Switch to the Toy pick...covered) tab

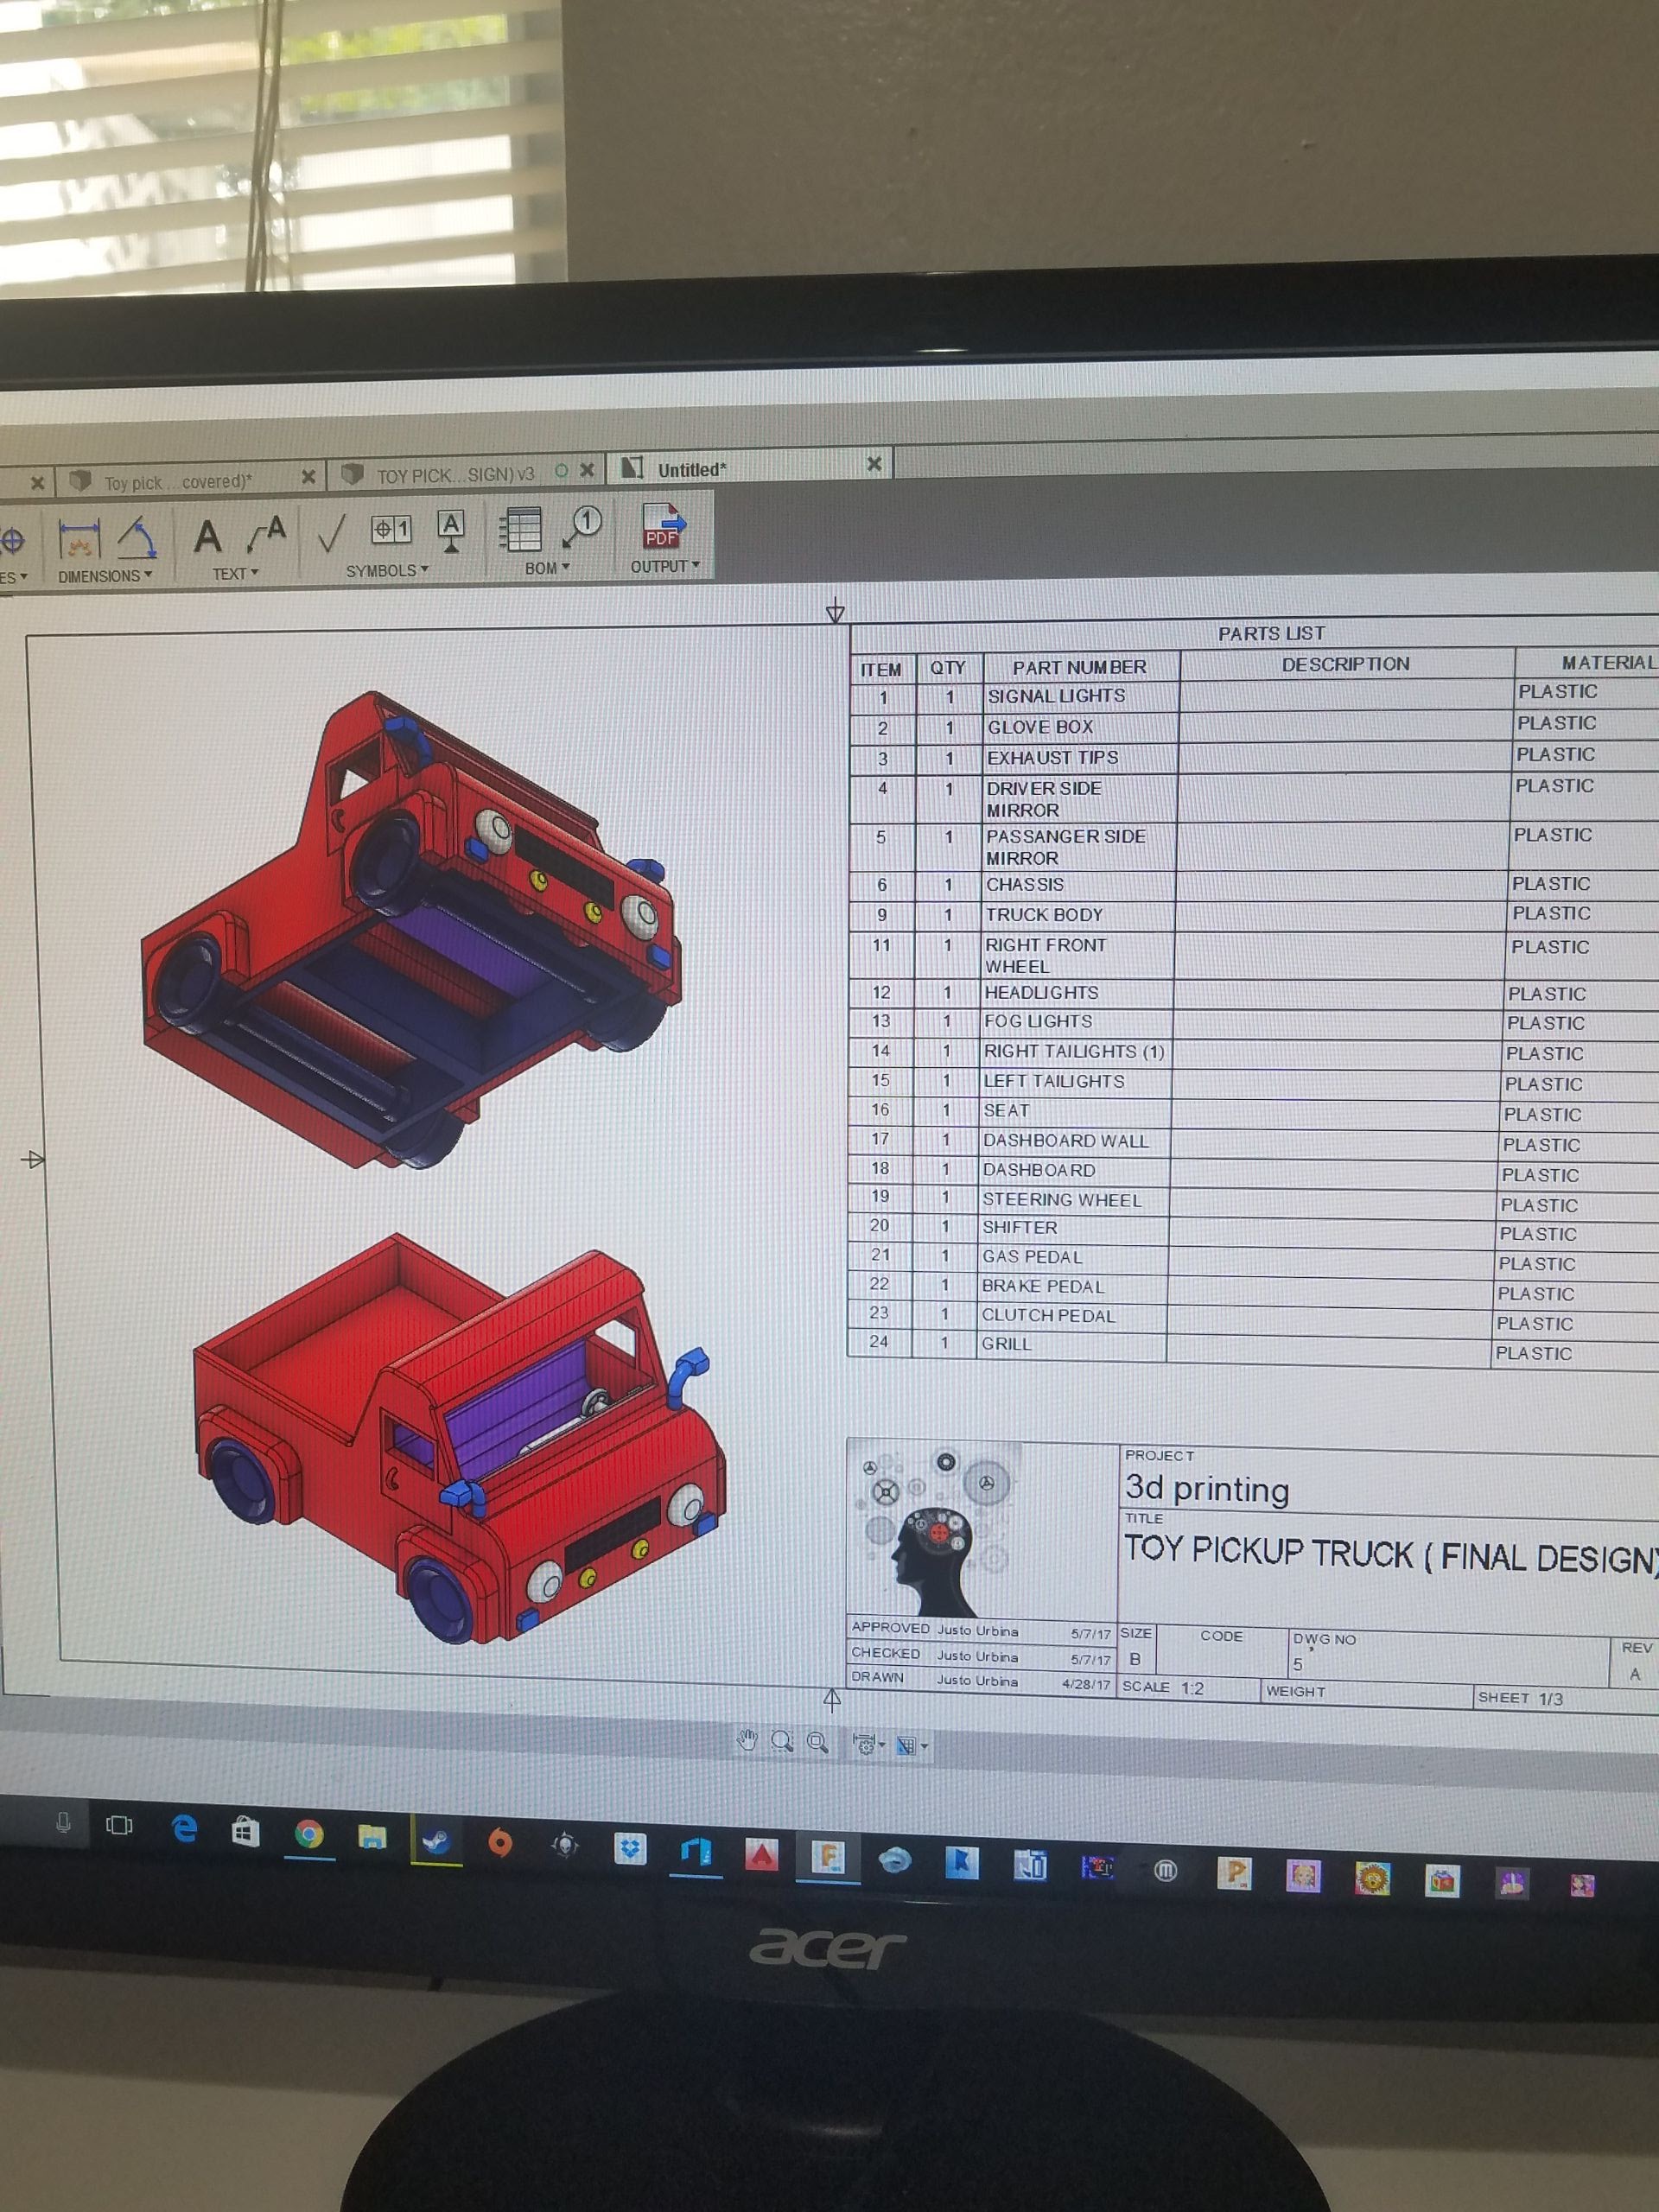pos(178,482)
